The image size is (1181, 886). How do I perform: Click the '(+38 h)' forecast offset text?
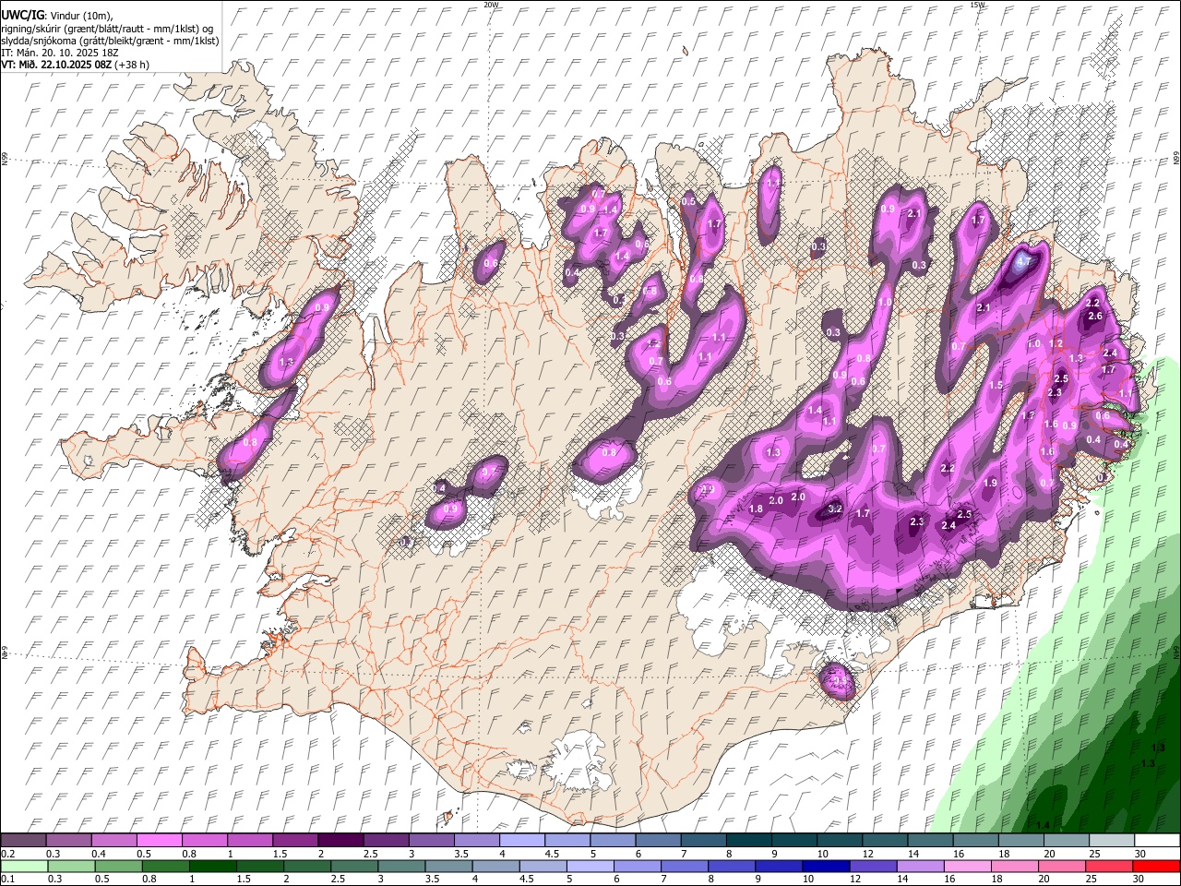coord(132,65)
